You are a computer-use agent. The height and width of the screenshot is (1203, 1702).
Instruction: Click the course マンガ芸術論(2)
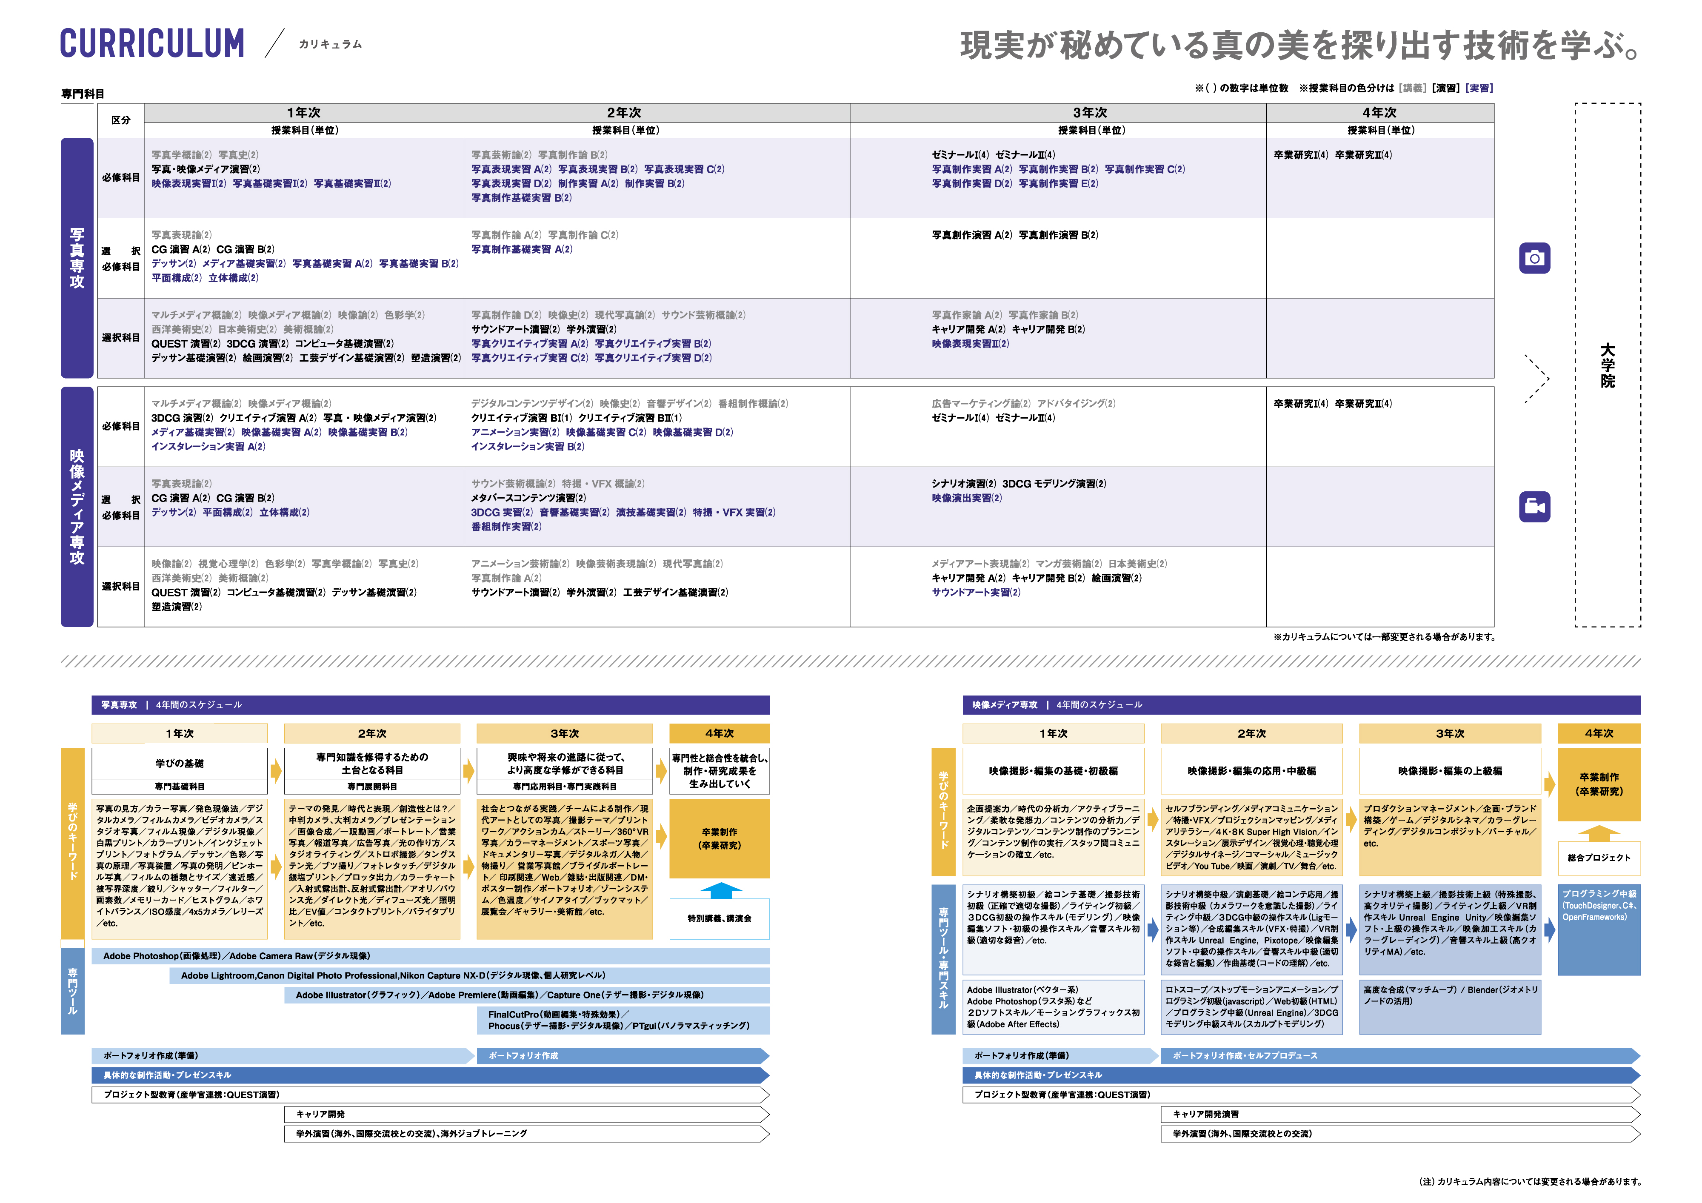[x=1068, y=564]
